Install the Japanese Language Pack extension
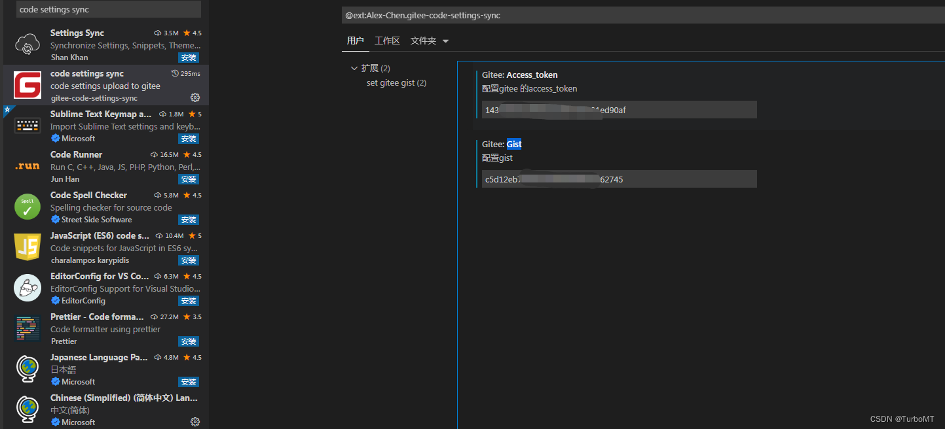Image resolution: width=945 pixels, height=429 pixels. click(x=189, y=382)
